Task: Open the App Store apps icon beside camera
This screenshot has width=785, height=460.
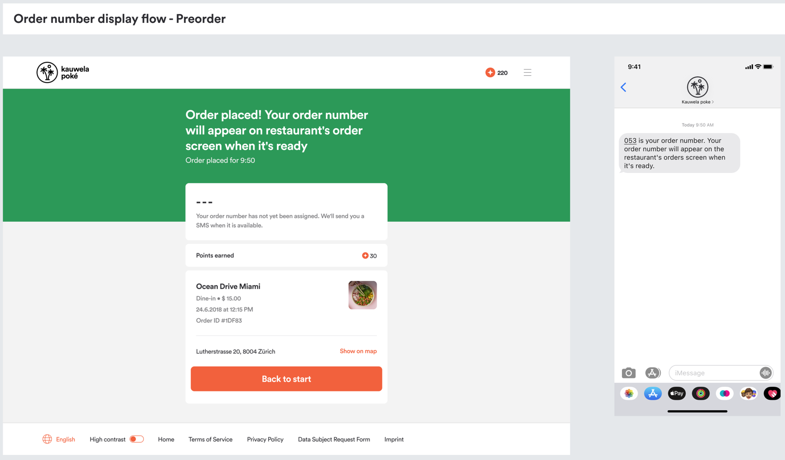Action: (x=653, y=373)
